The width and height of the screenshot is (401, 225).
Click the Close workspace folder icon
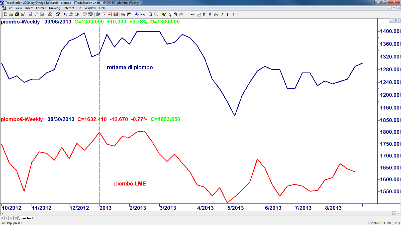23,14
